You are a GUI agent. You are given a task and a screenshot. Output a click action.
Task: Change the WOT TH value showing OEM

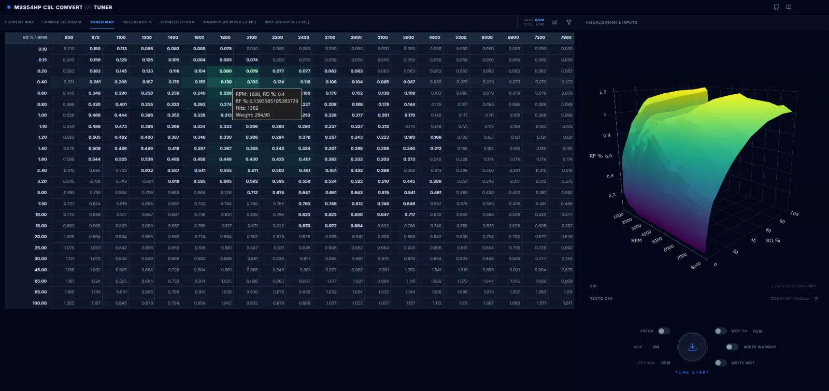(x=757, y=331)
